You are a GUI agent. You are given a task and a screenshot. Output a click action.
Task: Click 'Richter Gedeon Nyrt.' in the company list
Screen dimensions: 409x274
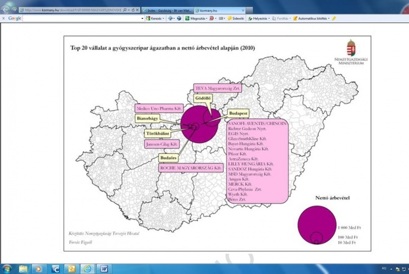(x=247, y=128)
